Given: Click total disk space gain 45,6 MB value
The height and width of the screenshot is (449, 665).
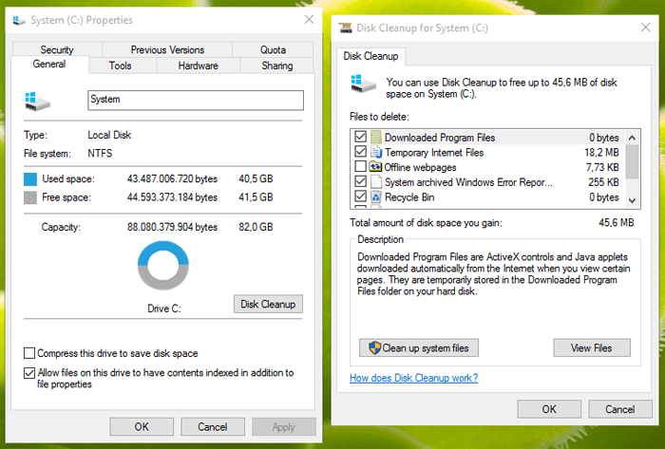Looking at the screenshot, I should [617, 222].
